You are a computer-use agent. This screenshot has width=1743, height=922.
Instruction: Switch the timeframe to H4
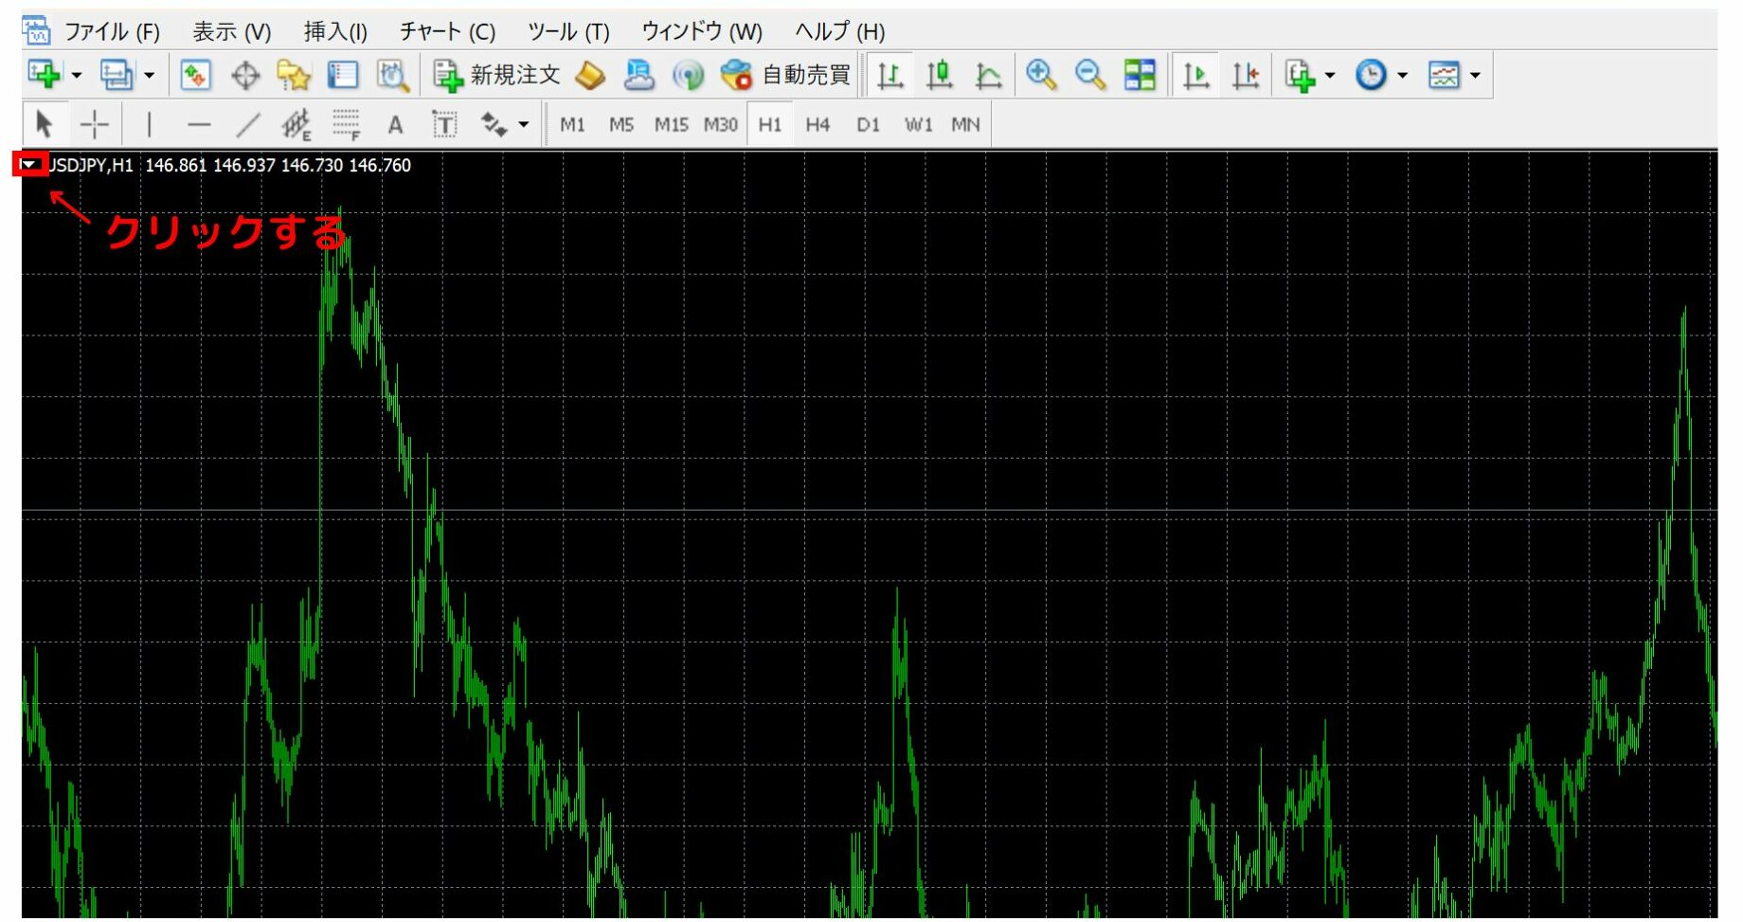(818, 124)
